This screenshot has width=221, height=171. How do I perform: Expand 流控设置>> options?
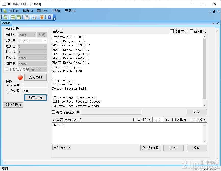coord(13,105)
